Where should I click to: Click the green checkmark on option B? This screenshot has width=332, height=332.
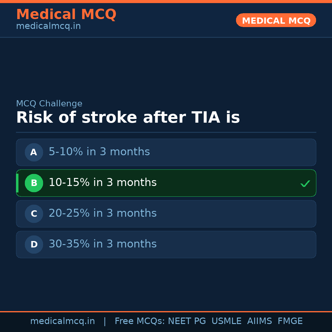pos(305,183)
